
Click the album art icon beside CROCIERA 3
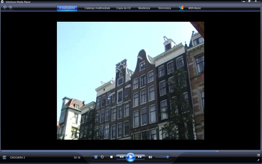4,157
